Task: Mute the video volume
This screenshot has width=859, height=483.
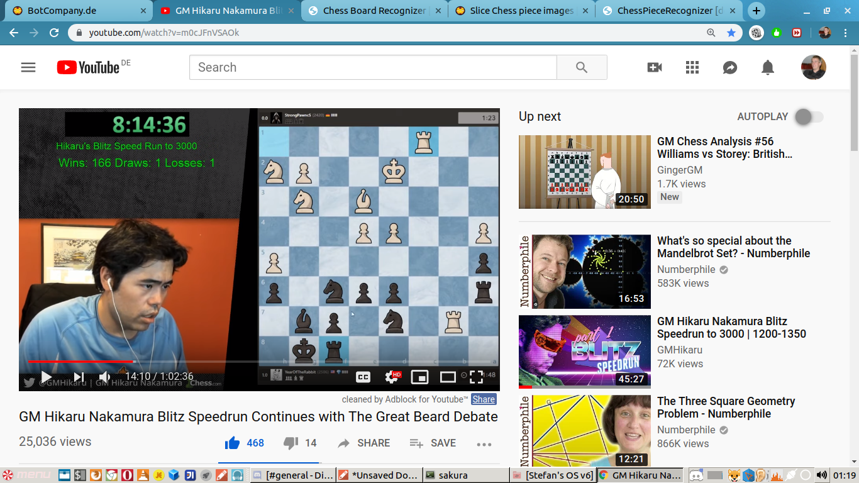Action: (x=104, y=377)
